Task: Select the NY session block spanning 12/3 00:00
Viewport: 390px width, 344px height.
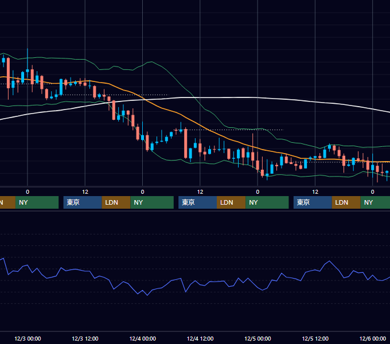Action: click(37, 202)
